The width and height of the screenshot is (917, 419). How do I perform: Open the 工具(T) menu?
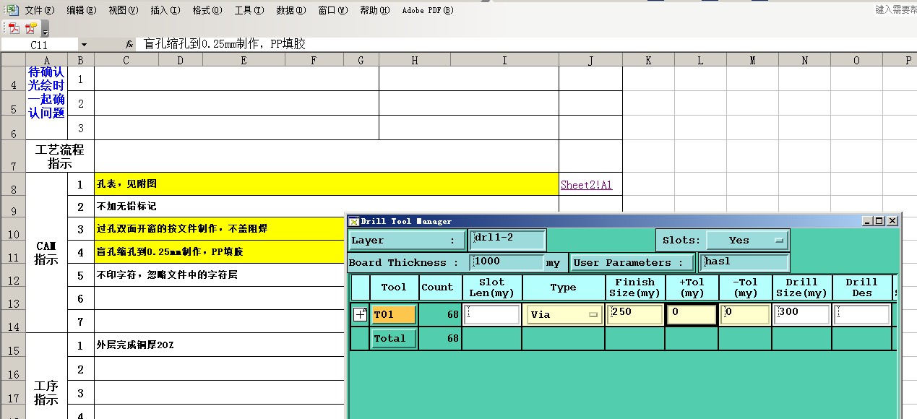(x=249, y=10)
